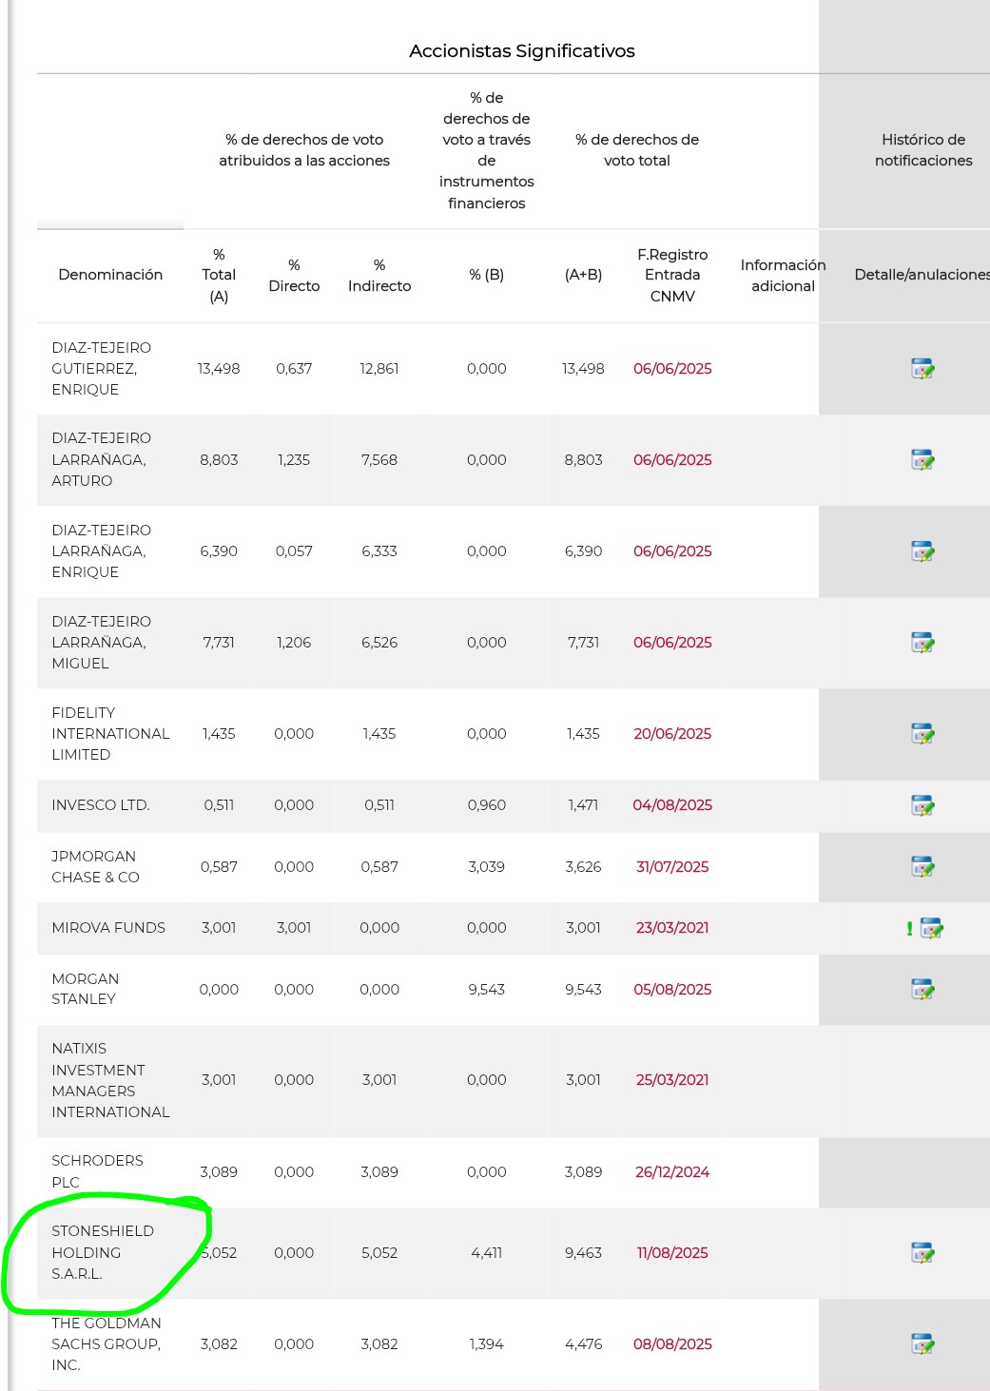The width and height of the screenshot is (990, 1391).
Task: Open notification details icon for The Goldman Sachs Group
Action: click(x=922, y=1344)
